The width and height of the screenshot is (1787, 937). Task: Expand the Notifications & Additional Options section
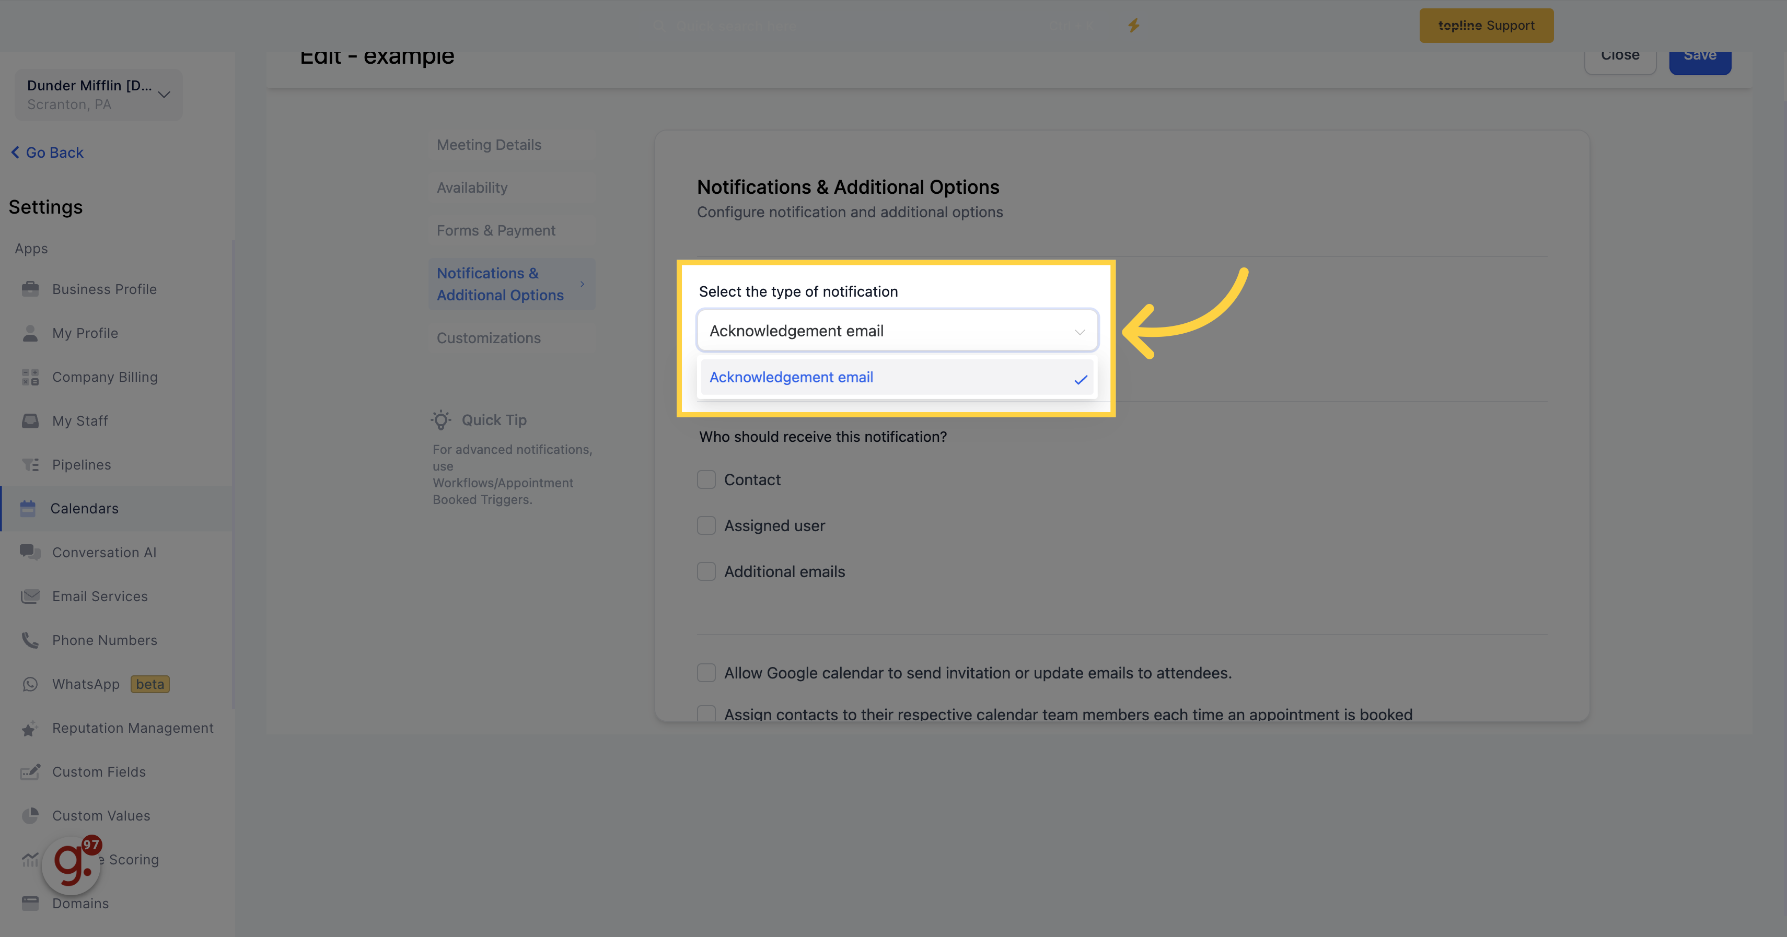pyautogui.click(x=584, y=284)
